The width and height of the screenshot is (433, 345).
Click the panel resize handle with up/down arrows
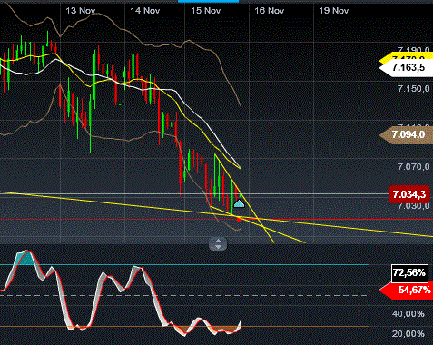[218, 244]
